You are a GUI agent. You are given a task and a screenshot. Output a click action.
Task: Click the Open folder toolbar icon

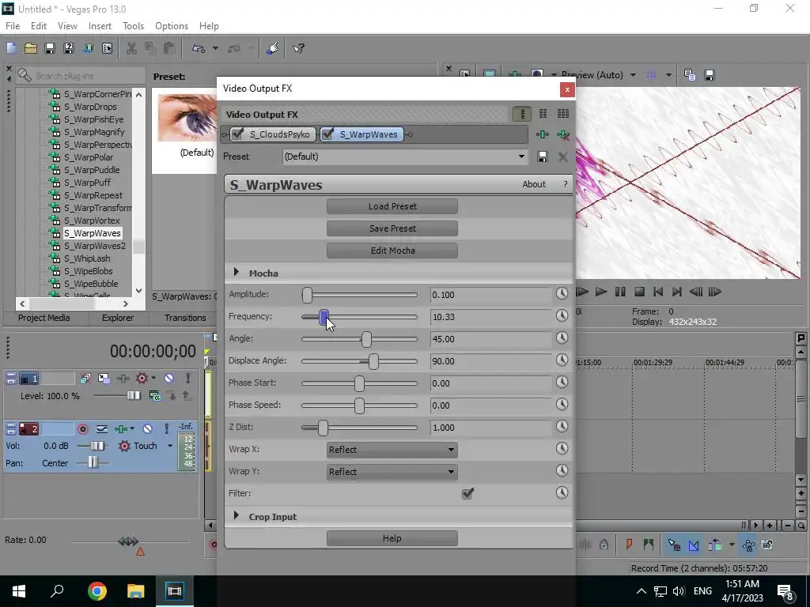point(31,48)
